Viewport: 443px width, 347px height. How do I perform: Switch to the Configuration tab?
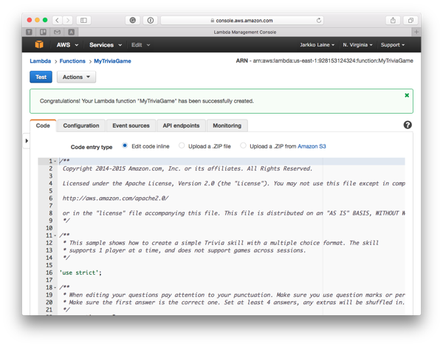(81, 126)
